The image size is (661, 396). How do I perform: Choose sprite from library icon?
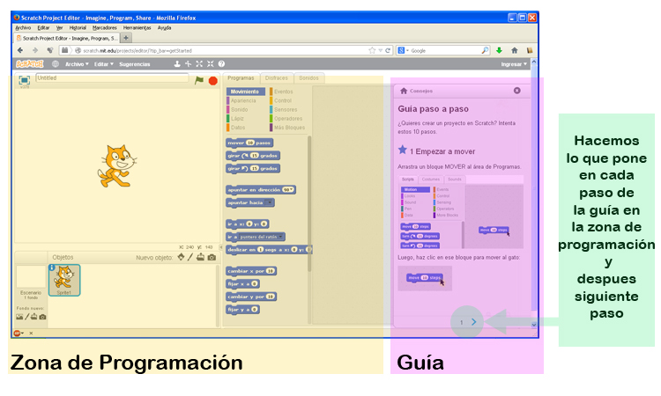pyautogui.click(x=181, y=257)
